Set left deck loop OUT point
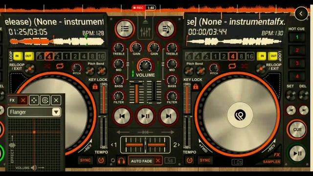 pyautogui.click(x=28, y=56)
